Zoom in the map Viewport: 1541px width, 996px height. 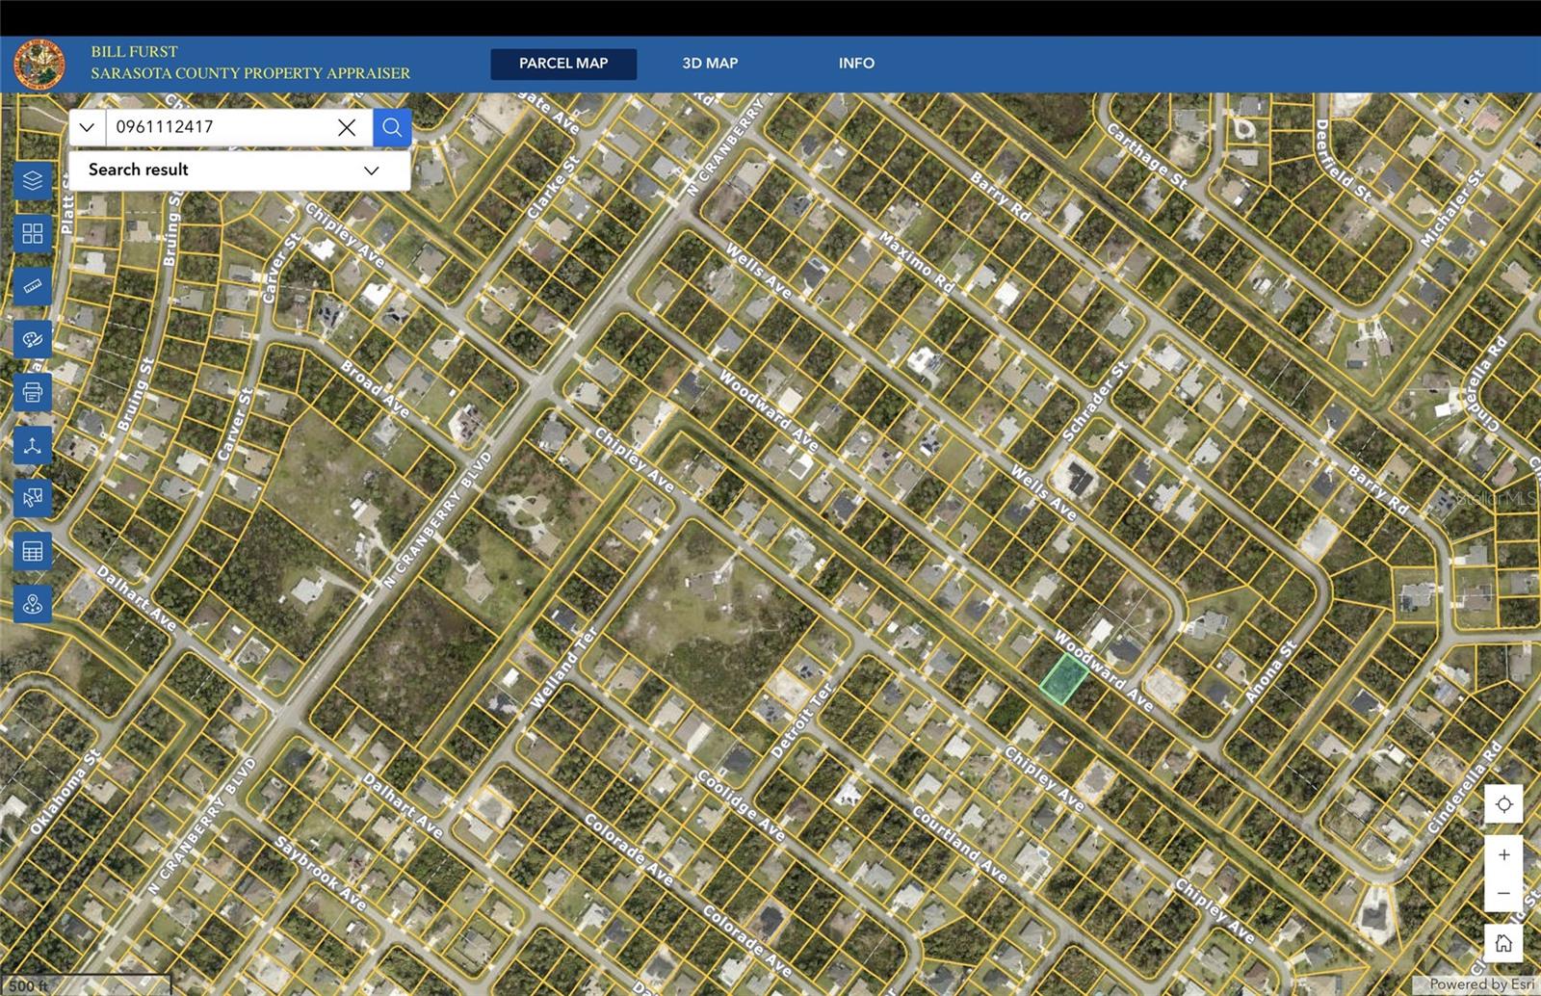(x=1504, y=855)
